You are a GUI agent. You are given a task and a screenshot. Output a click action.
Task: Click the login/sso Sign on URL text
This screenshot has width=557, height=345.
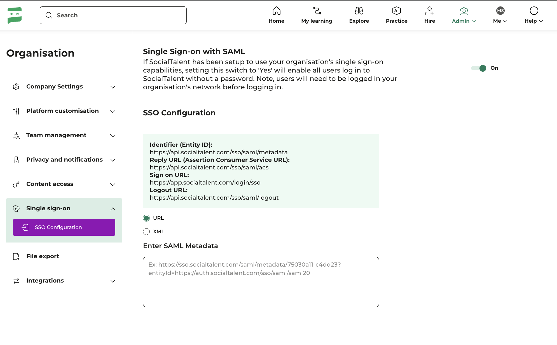(x=205, y=183)
